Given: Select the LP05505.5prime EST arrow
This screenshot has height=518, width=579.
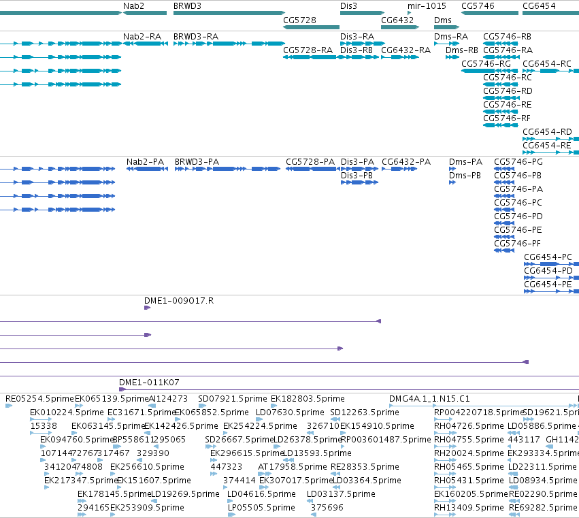Looking at the screenshot, I should click(231, 515).
